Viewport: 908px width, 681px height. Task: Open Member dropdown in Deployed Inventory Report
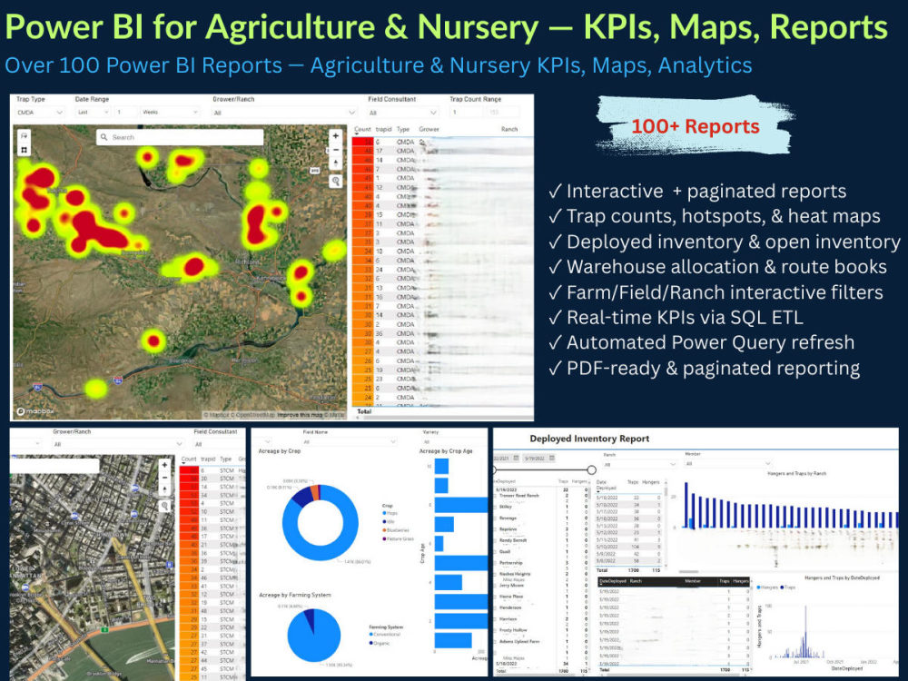(728, 463)
